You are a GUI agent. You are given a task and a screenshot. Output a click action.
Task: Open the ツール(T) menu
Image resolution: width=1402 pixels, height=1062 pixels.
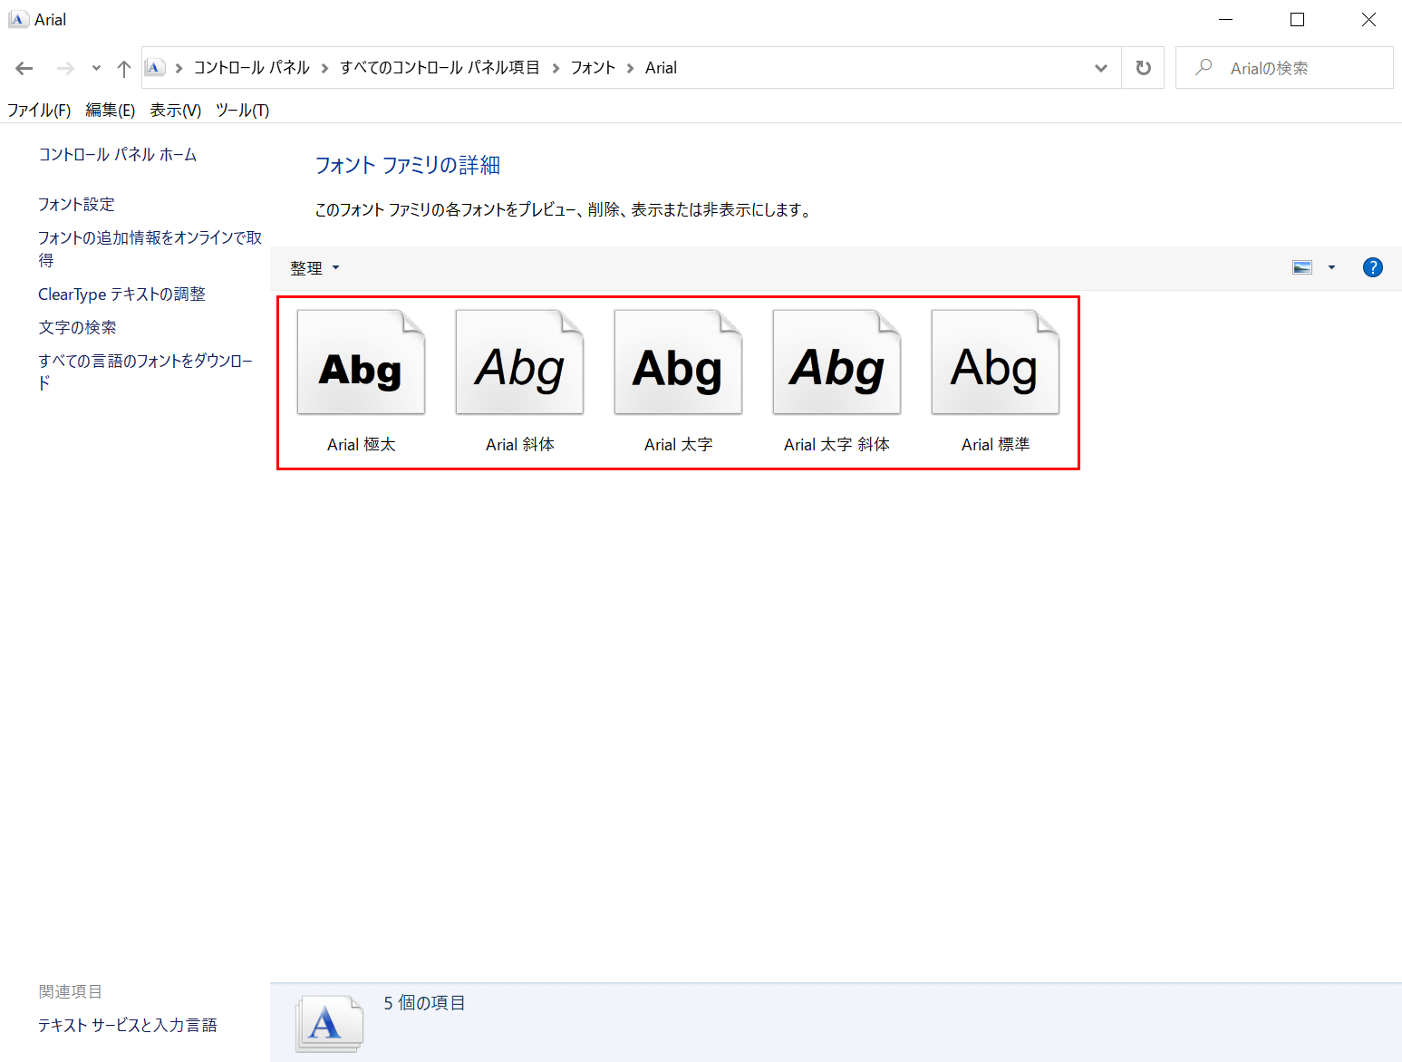point(242,111)
